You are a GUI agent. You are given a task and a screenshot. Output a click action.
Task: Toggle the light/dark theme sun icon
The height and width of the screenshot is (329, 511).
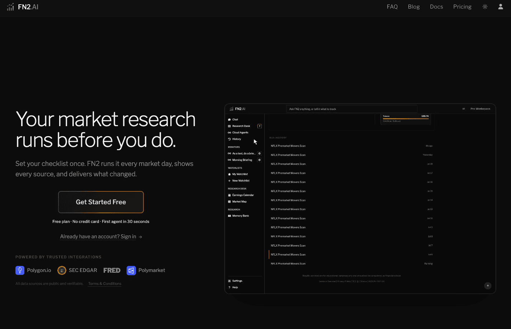(485, 7)
